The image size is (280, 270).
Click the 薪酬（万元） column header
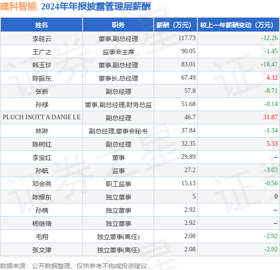[176, 25]
